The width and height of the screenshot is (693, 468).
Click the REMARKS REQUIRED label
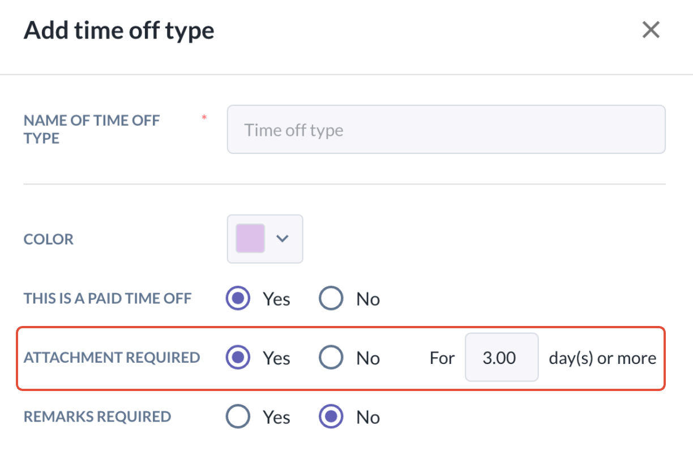97,417
